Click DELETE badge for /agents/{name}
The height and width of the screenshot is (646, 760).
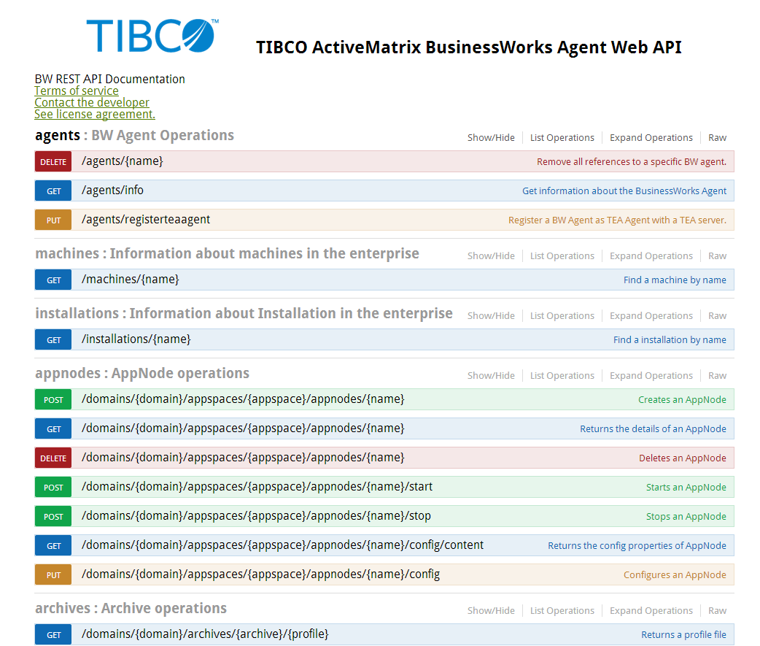(53, 161)
